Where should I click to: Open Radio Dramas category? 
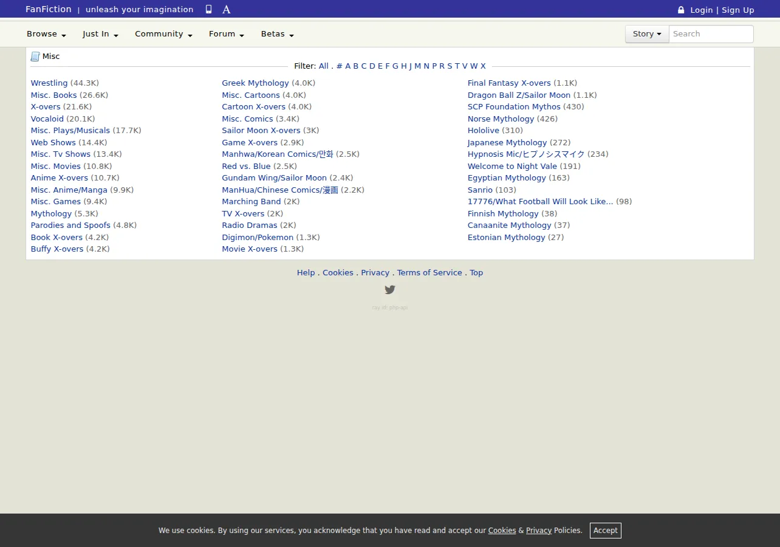pyautogui.click(x=250, y=225)
